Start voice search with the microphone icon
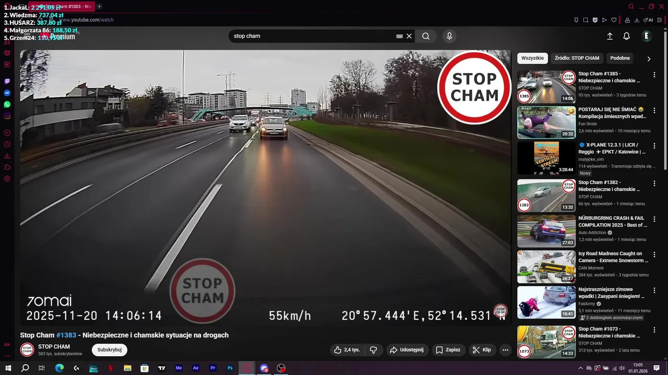668x375 pixels. [449, 36]
